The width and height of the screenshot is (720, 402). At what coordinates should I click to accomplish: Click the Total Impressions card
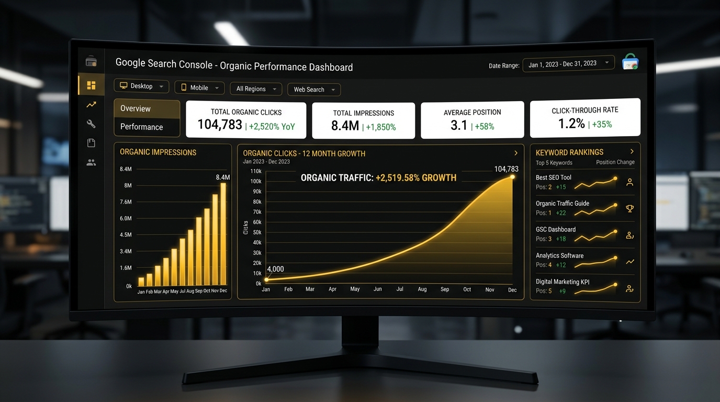pos(363,121)
